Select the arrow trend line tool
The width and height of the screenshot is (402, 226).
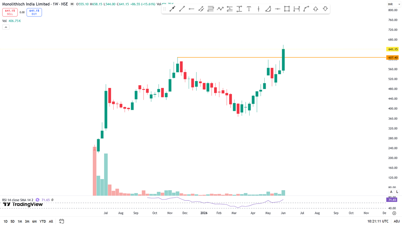coord(172,9)
